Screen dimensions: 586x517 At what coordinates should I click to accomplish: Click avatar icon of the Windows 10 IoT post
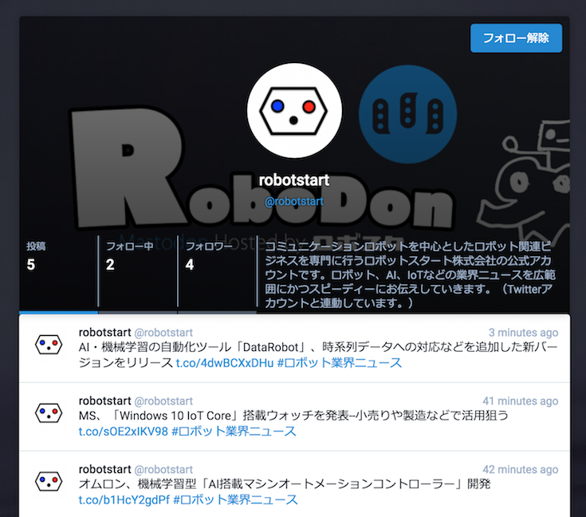49,413
